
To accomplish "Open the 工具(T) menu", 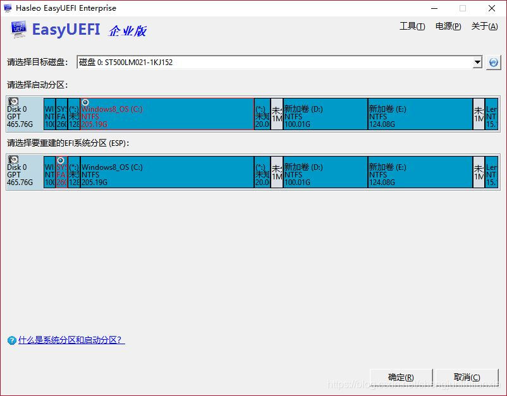I will click(412, 26).
